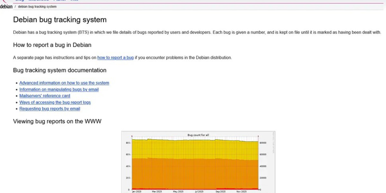Image resolution: width=386 pixels, height=193 pixels.
Task: Open 'Ways of accessing the bug report logs'
Action: [55, 102]
